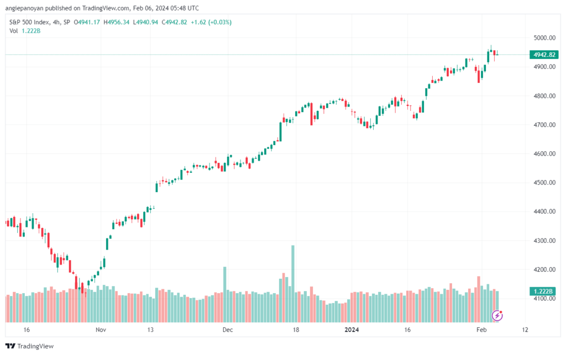This screenshot has height=355, width=566.
Task: Click the purple lightning bolt icon
Action: 497,316
